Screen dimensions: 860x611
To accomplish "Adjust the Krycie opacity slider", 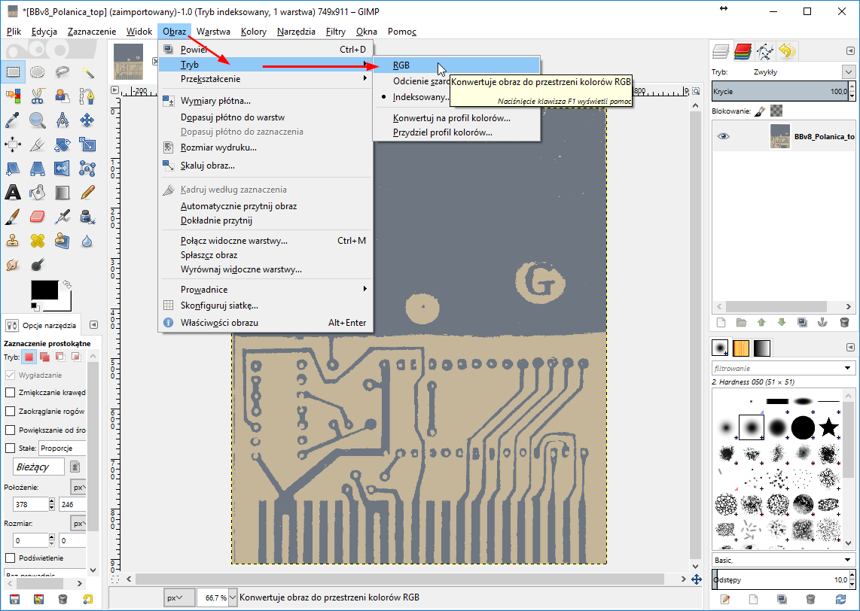I will [780, 92].
